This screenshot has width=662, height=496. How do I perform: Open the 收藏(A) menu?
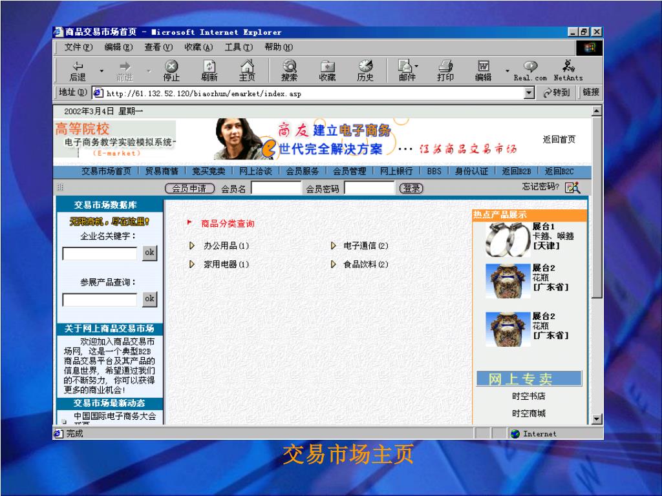pyautogui.click(x=198, y=47)
